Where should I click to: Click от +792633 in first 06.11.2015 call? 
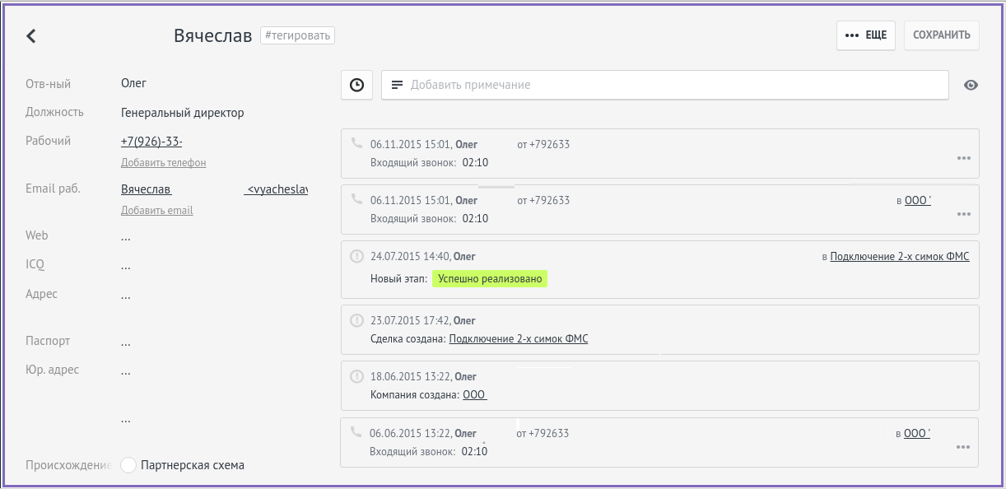[x=543, y=144]
